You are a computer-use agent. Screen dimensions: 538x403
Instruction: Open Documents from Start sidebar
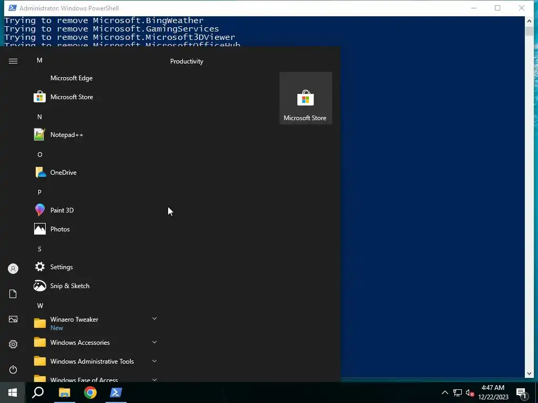[13, 294]
